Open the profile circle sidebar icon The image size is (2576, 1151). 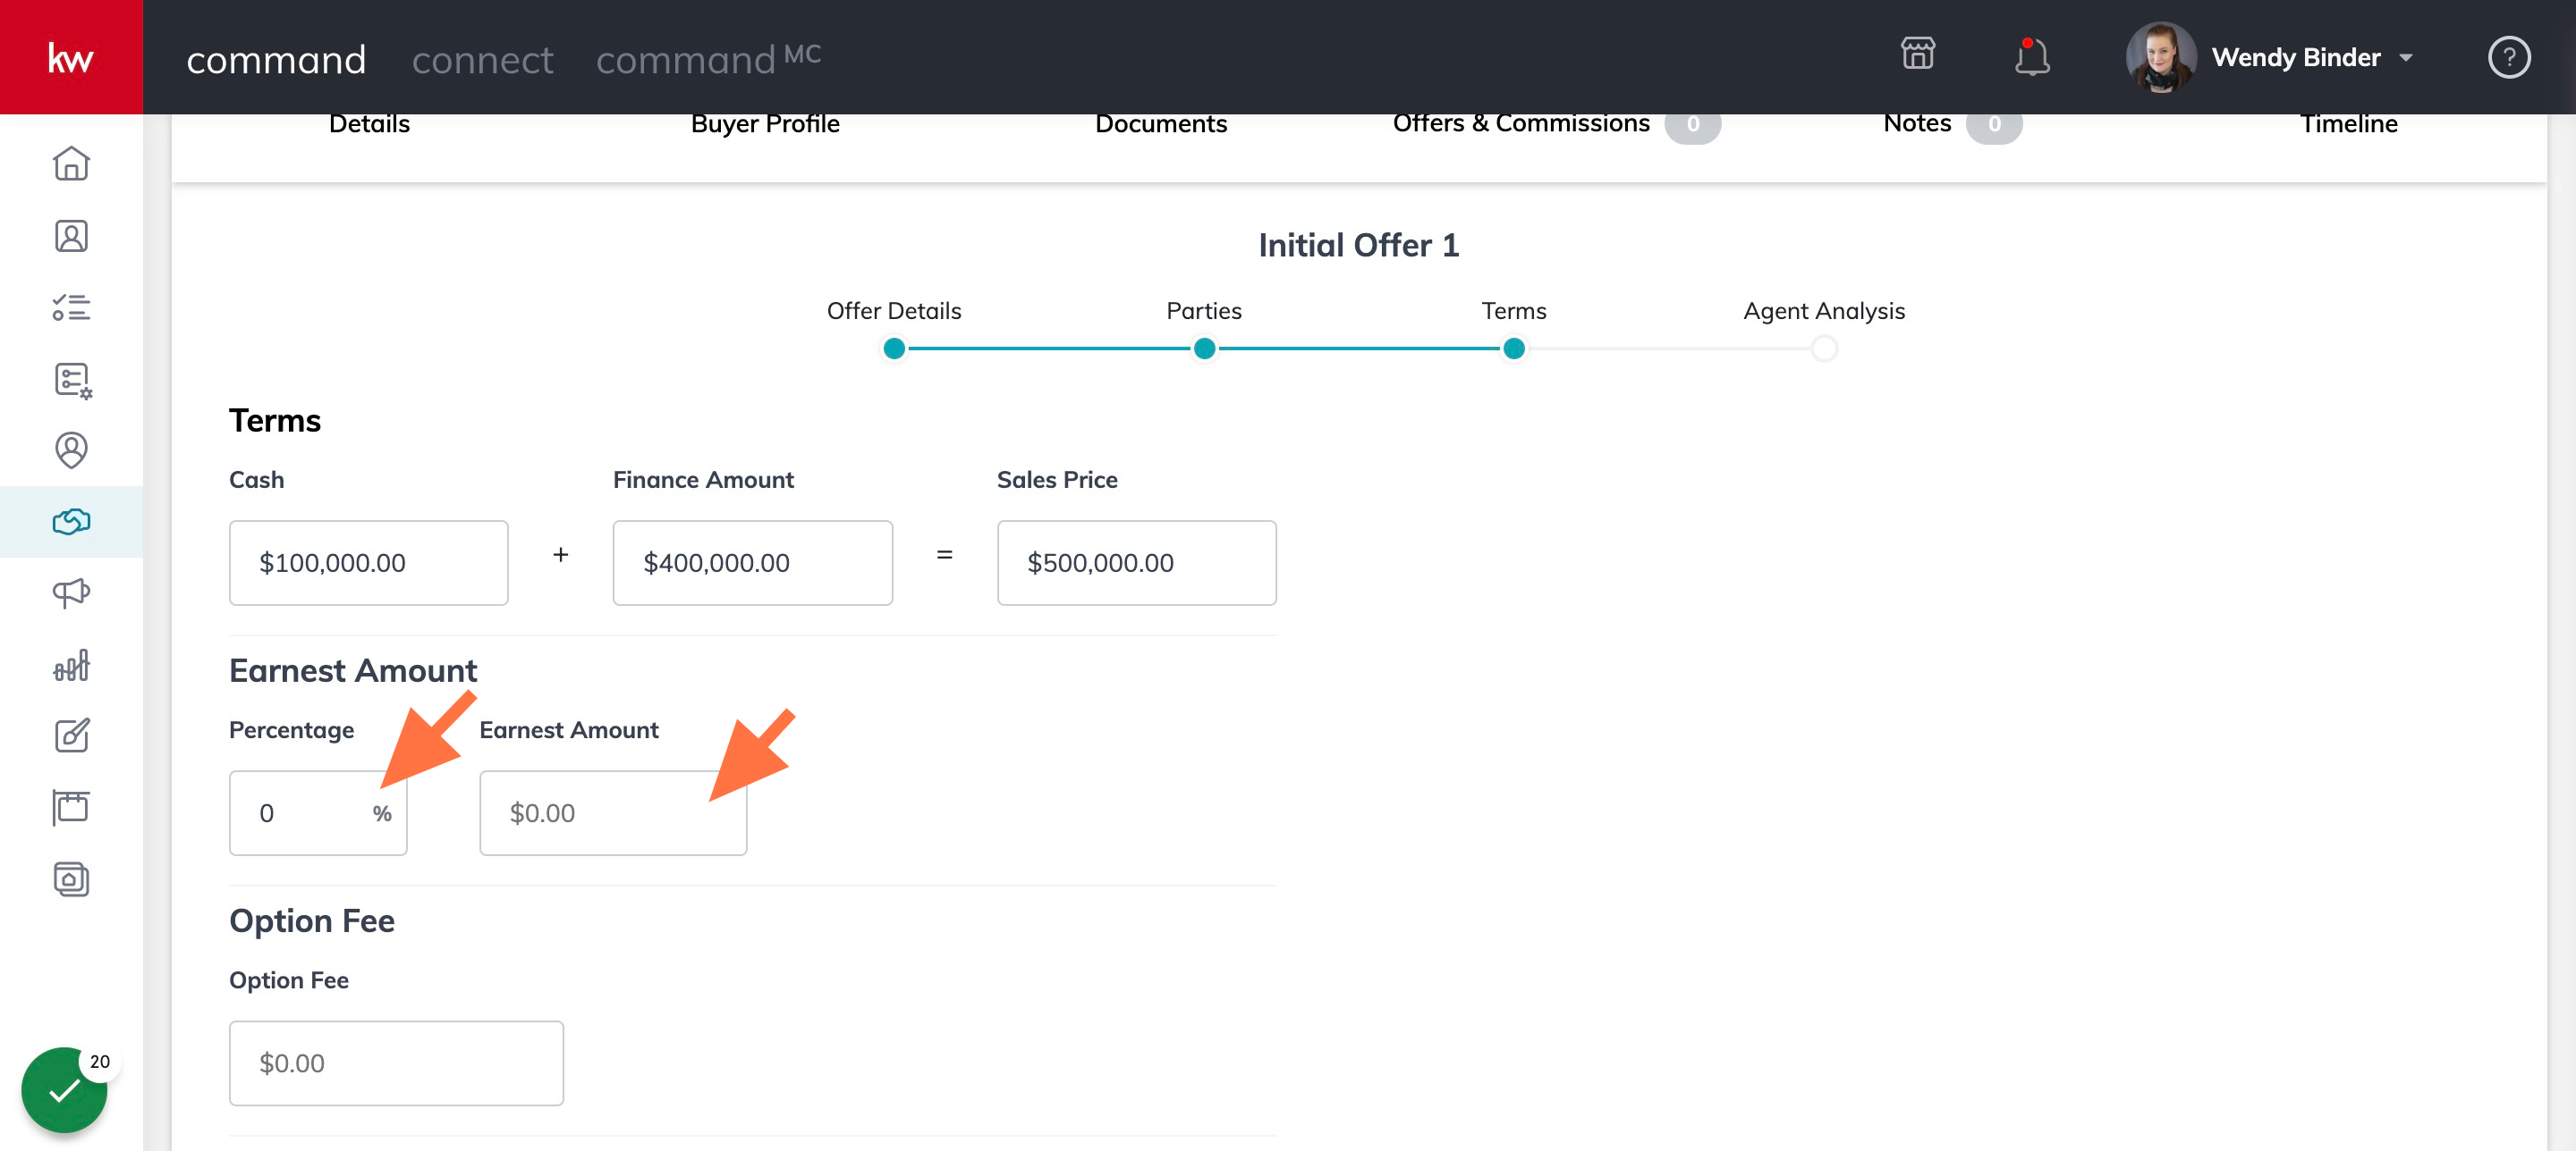[71, 450]
